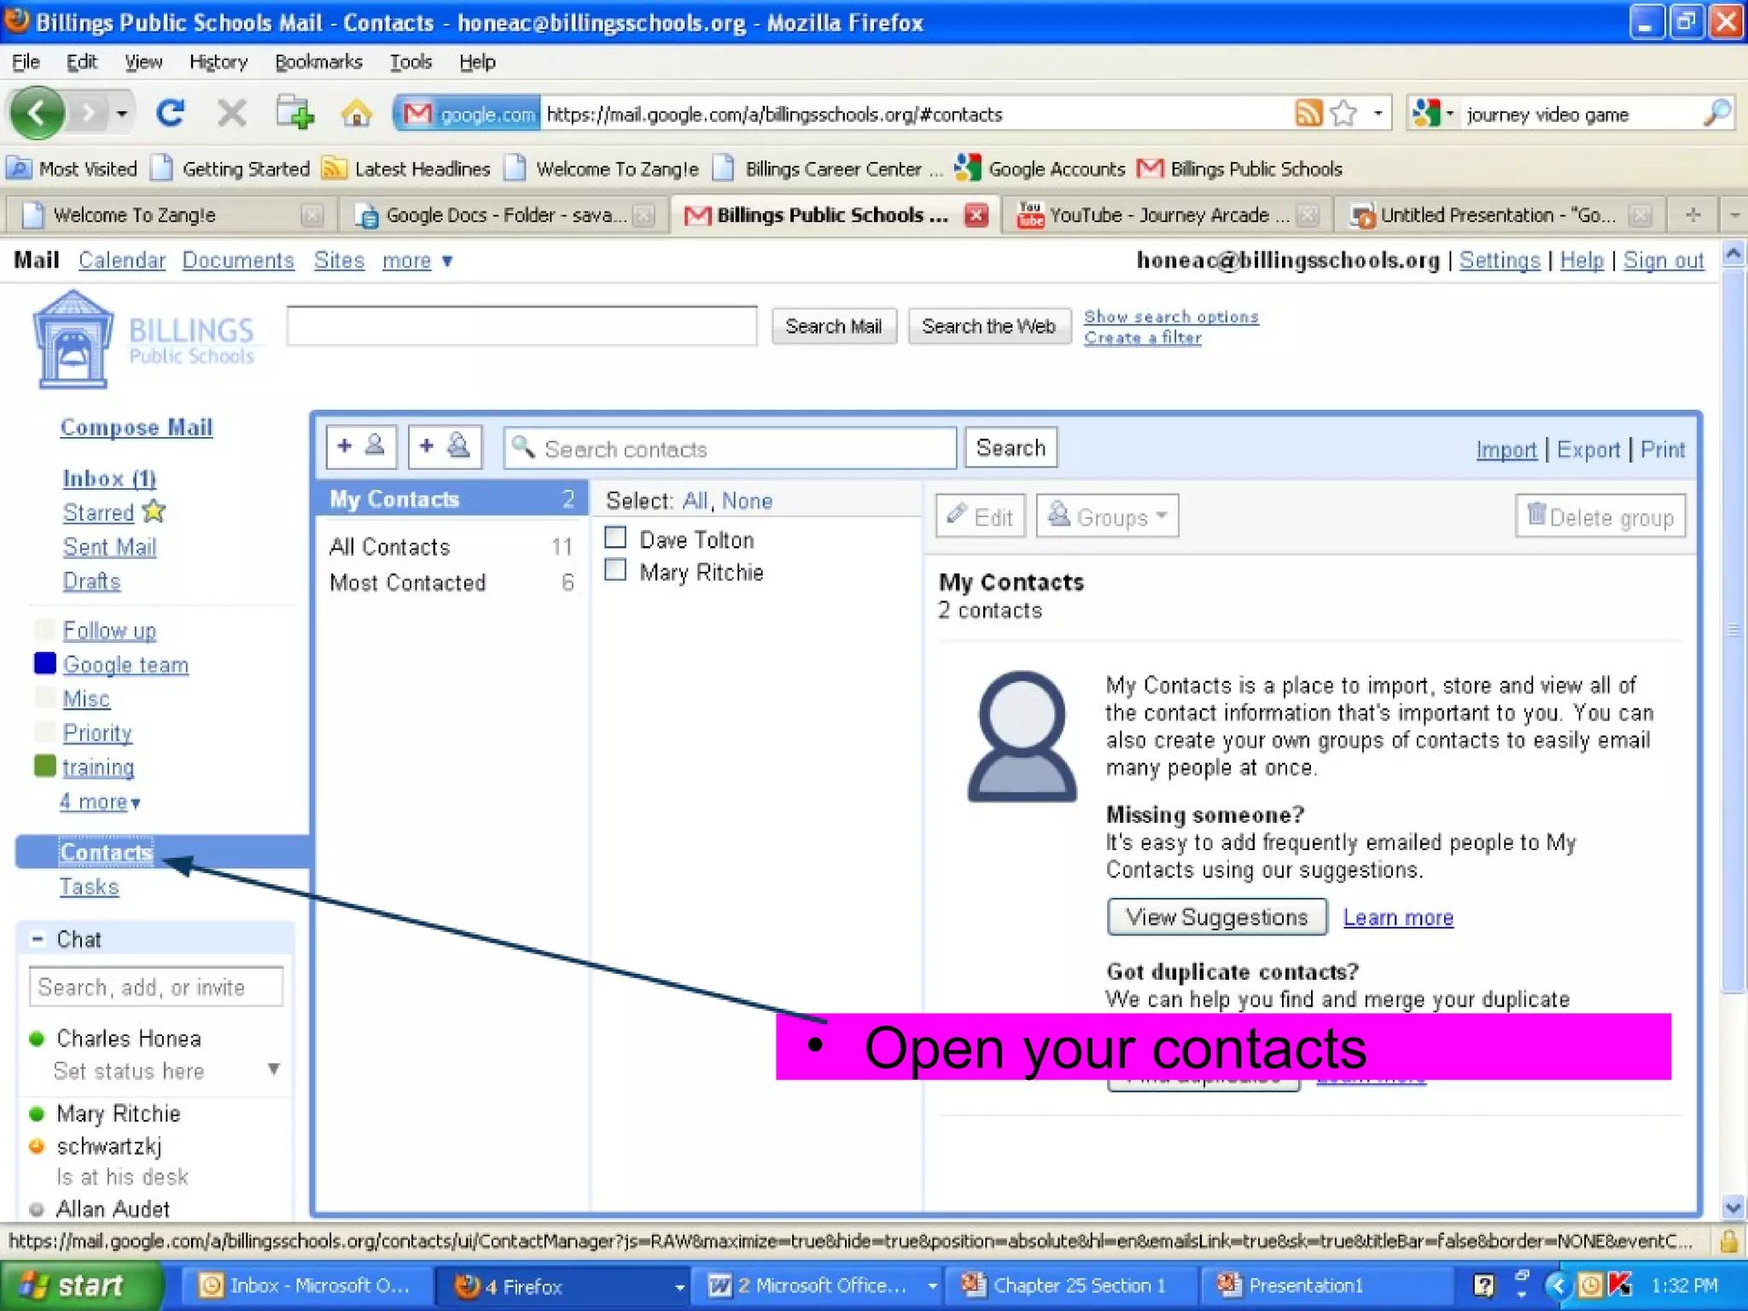This screenshot has width=1748, height=1311.
Task: Click the RSS feed icon in address bar
Action: (x=1308, y=113)
